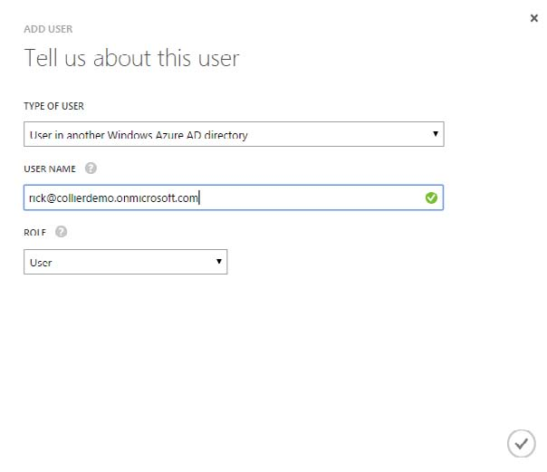Image resolution: width=547 pixels, height=472 pixels.
Task: Click the Type of User dropdown arrow
Action: [x=436, y=135]
